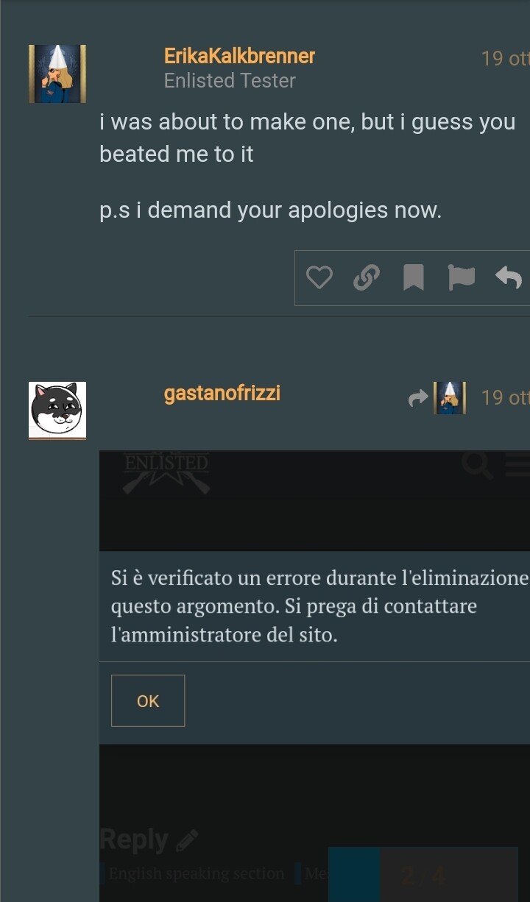
Task: Open ErikaKalkbrenner's user profile name
Action: click(239, 56)
